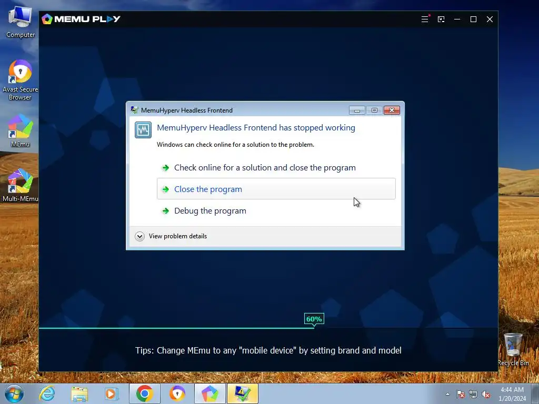Select the Recycle Bin desktop icon

click(513, 349)
